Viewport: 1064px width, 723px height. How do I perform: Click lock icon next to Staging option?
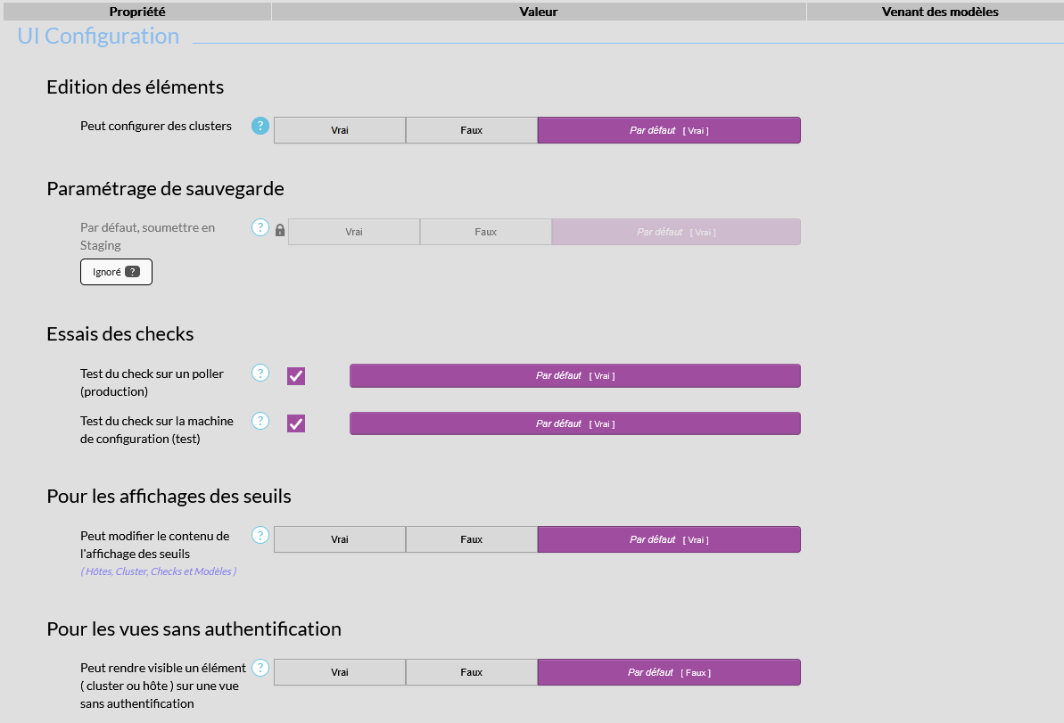coord(280,231)
